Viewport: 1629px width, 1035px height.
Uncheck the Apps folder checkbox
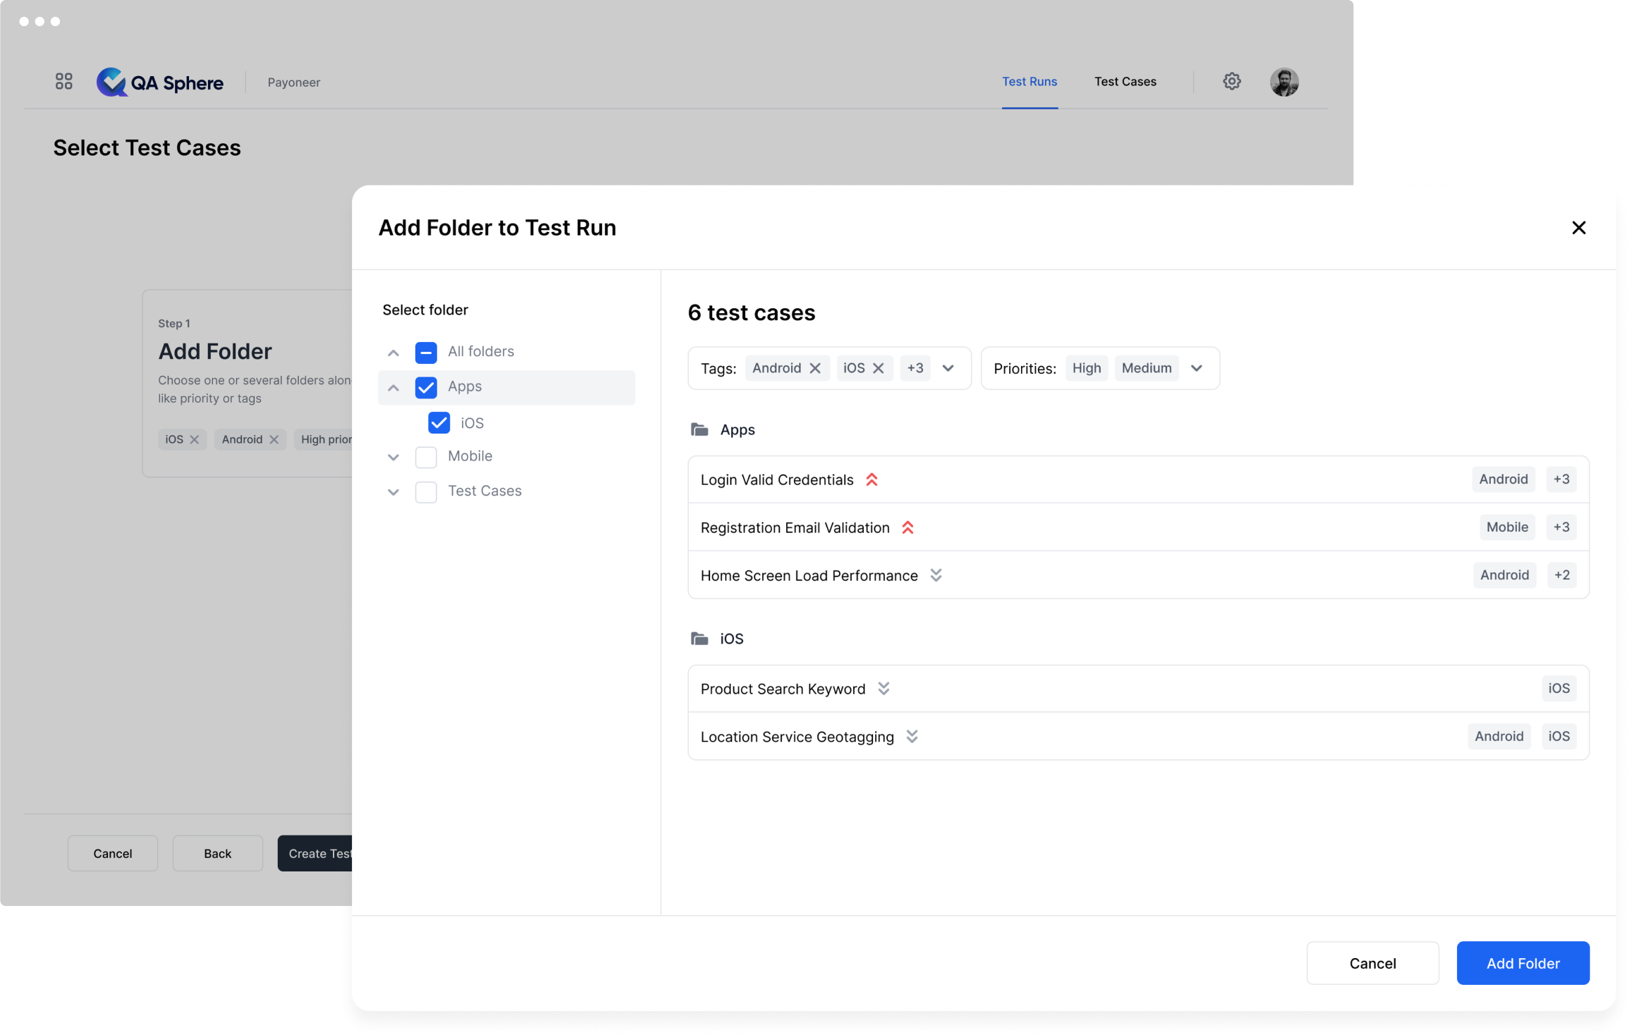tap(426, 387)
